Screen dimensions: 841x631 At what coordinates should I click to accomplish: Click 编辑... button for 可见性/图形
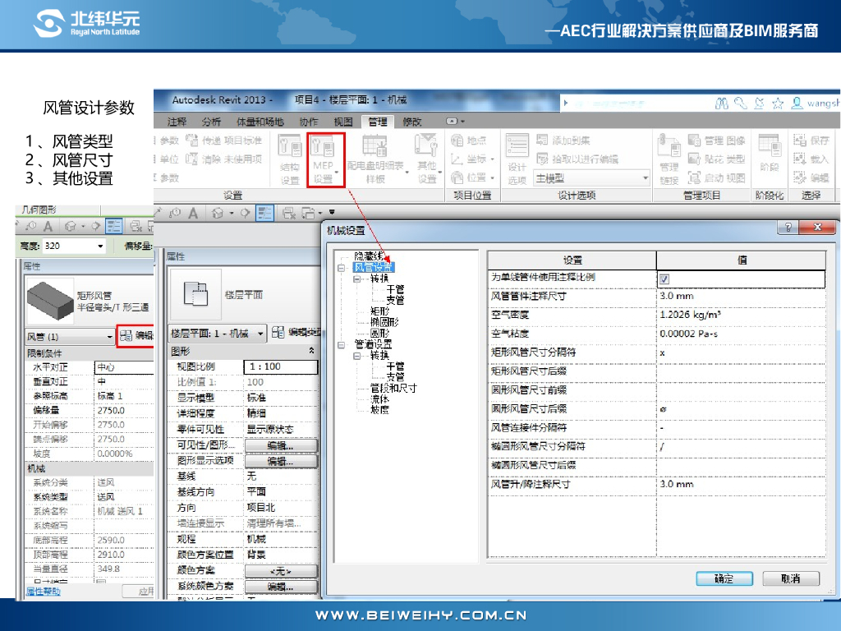[281, 445]
